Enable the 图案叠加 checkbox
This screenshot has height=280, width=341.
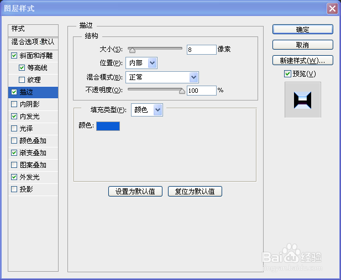click(x=14, y=165)
